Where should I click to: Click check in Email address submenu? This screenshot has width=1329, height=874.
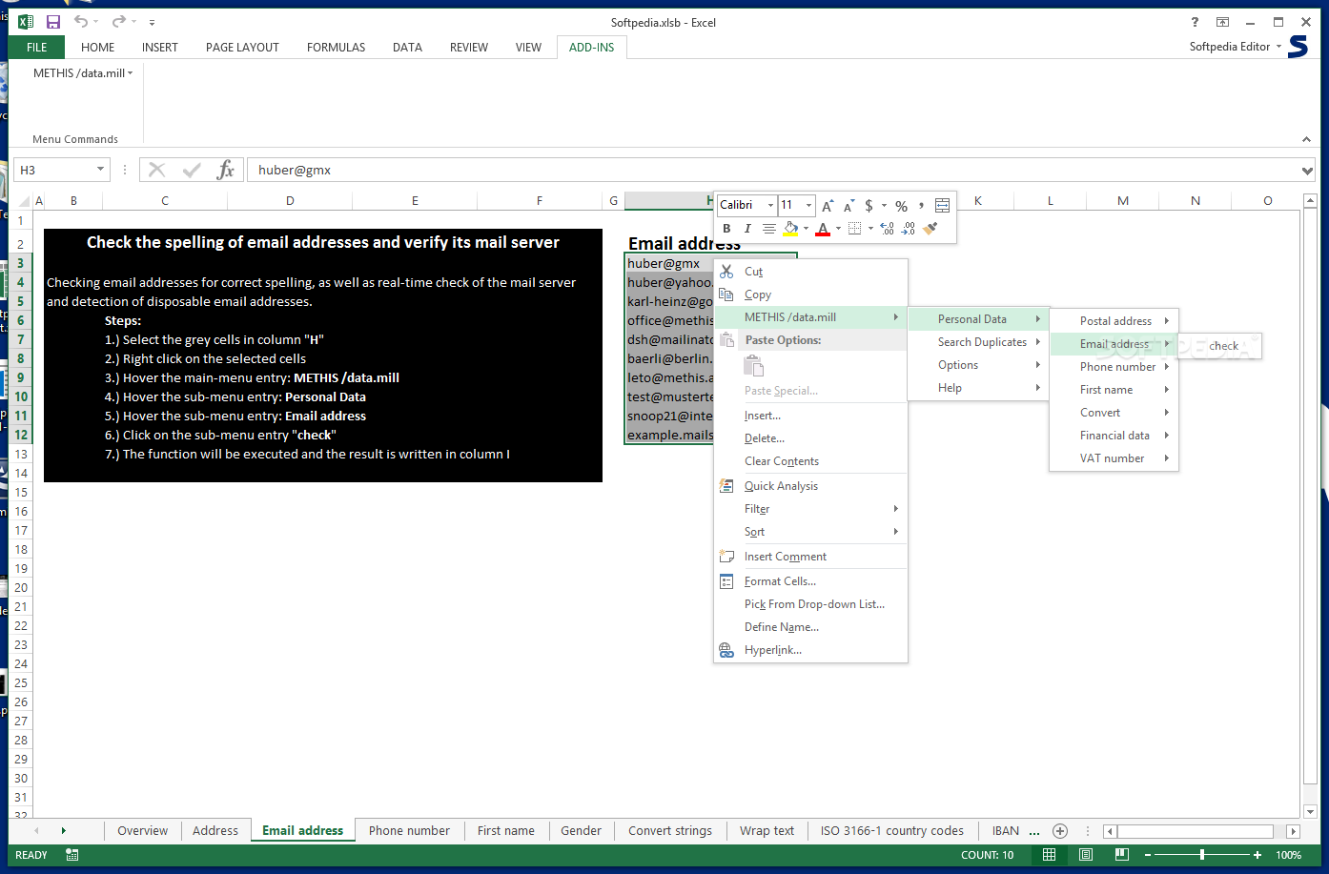[1219, 346]
